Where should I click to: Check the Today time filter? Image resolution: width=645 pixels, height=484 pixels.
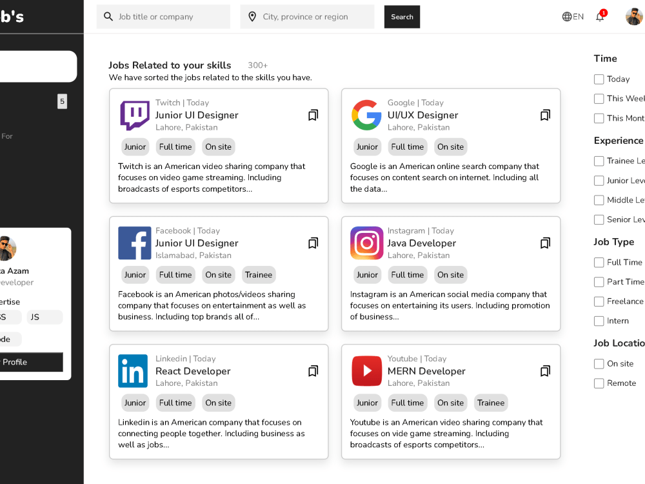[599, 79]
